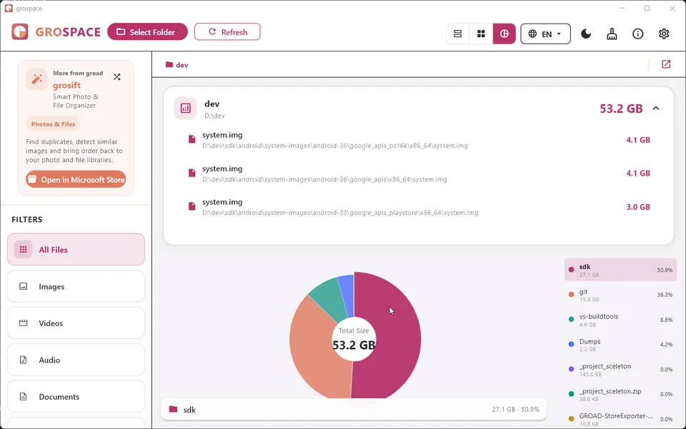686x429 pixels.
Task: Open grosift in Microsoft Store
Action: point(76,180)
